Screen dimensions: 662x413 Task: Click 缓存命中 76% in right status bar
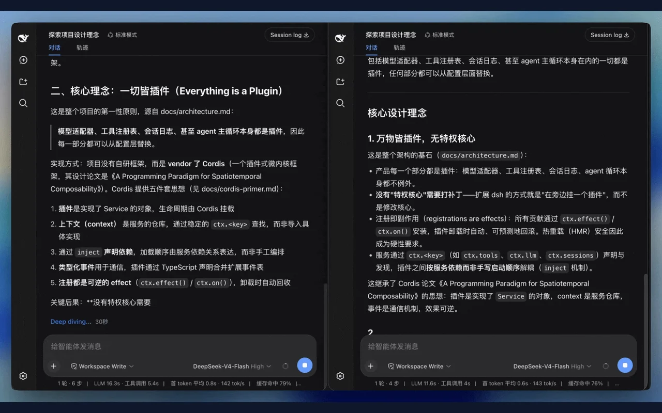pyautogui.click(x=585, y=384)
